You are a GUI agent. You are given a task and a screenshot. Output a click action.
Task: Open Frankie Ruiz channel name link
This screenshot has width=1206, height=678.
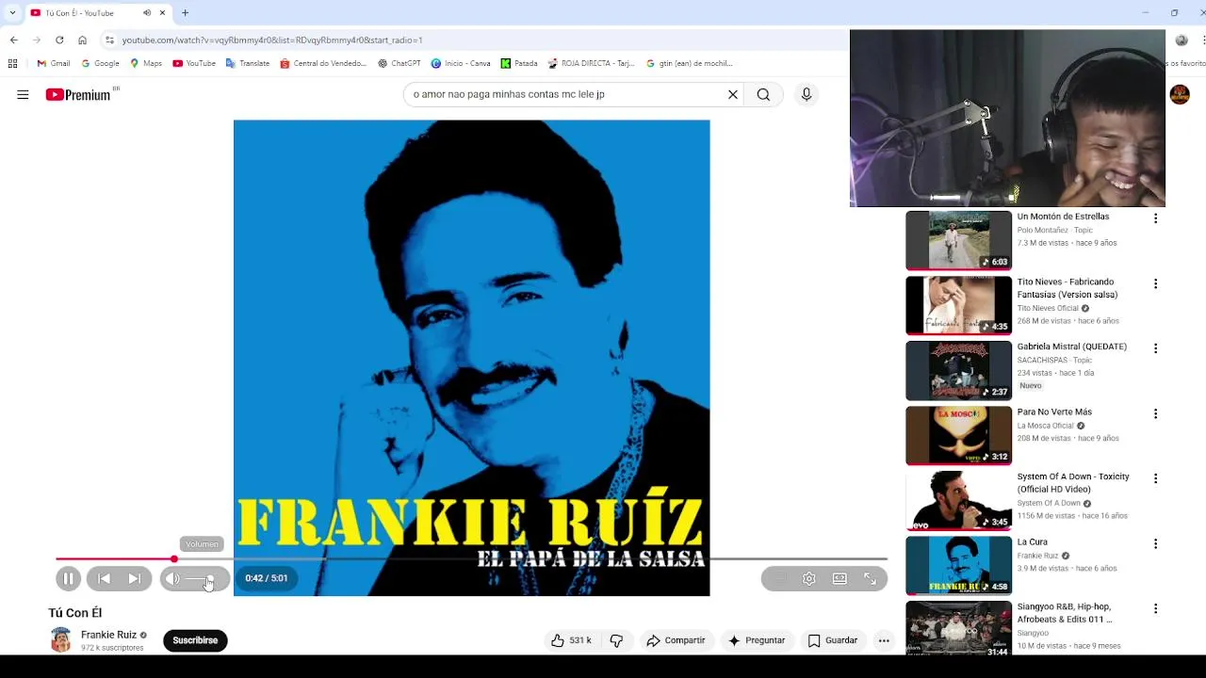(108, 635)
